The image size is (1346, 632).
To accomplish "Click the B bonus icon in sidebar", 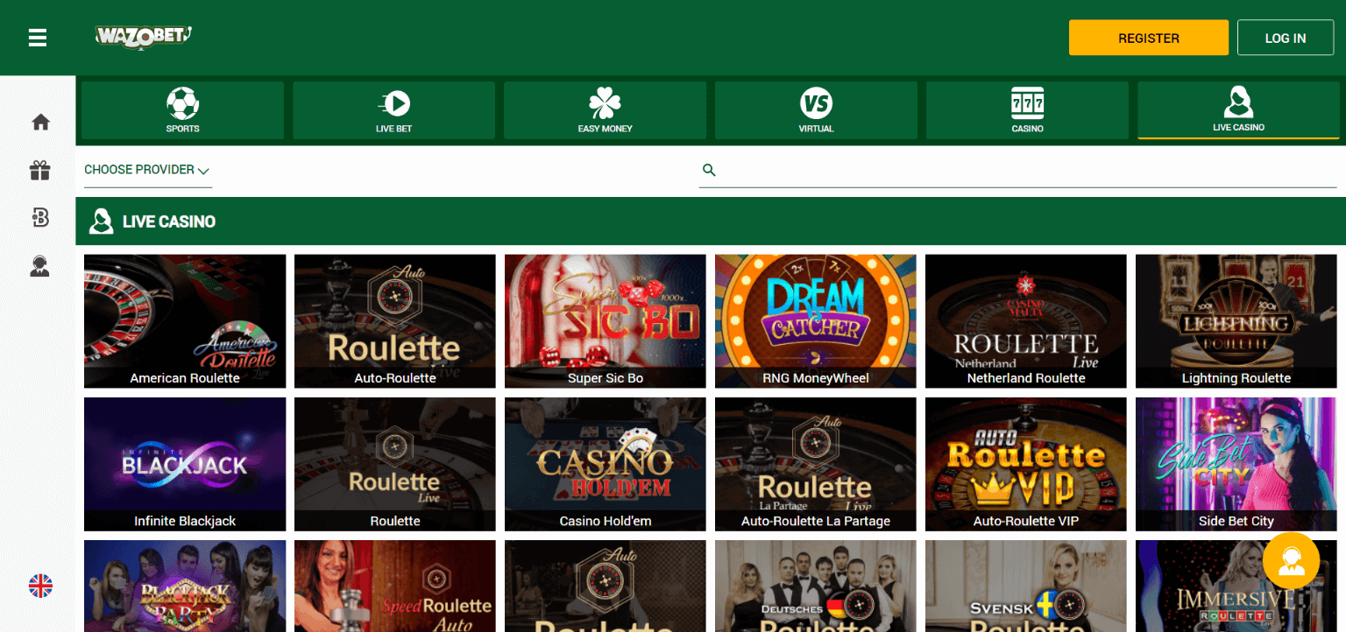I will [40, 218].
